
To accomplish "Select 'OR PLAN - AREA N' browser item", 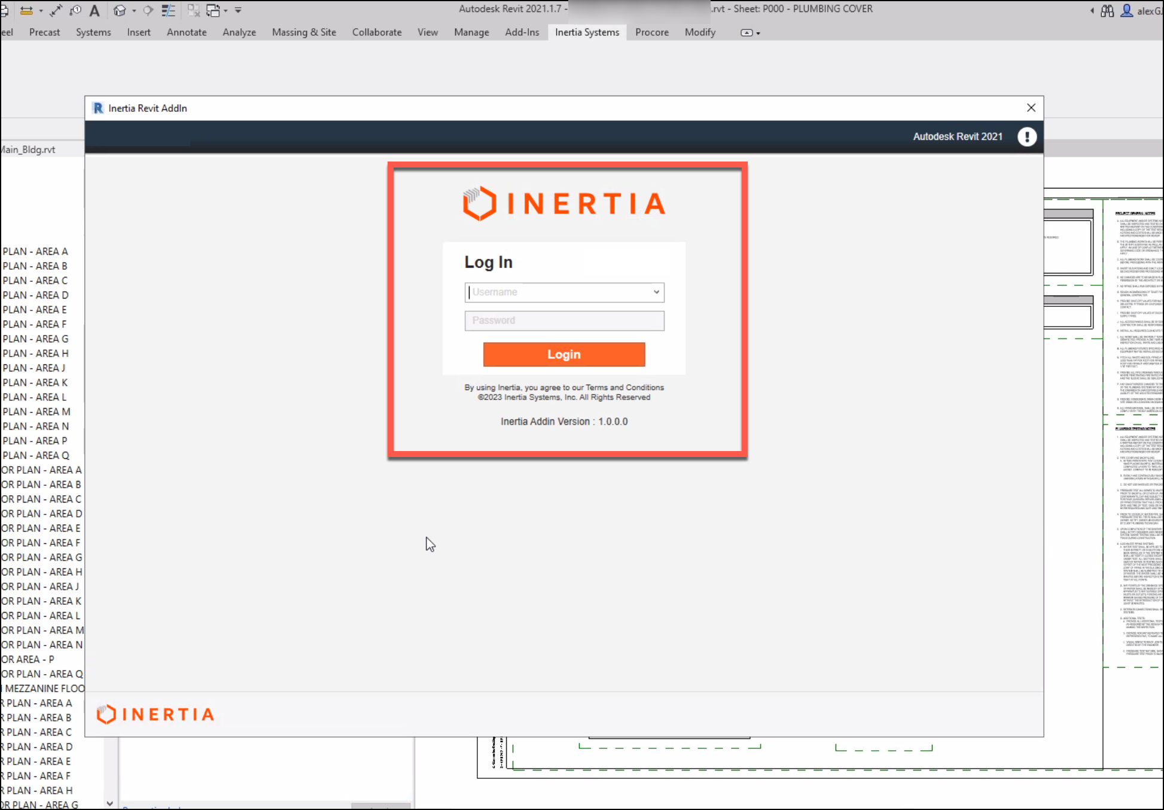I will [42, 645].
